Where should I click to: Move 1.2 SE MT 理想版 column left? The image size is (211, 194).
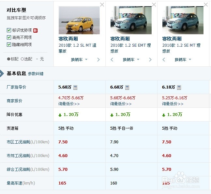(164, 59)
